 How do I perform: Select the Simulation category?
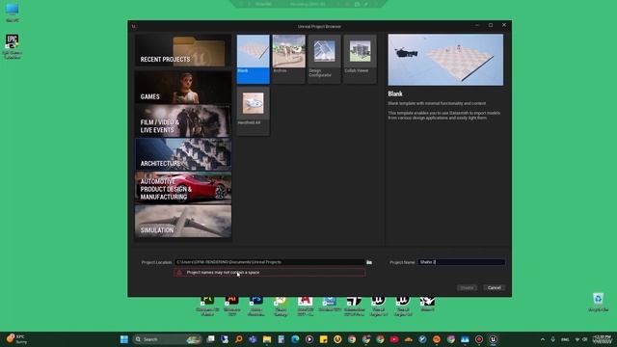[183, 221]
